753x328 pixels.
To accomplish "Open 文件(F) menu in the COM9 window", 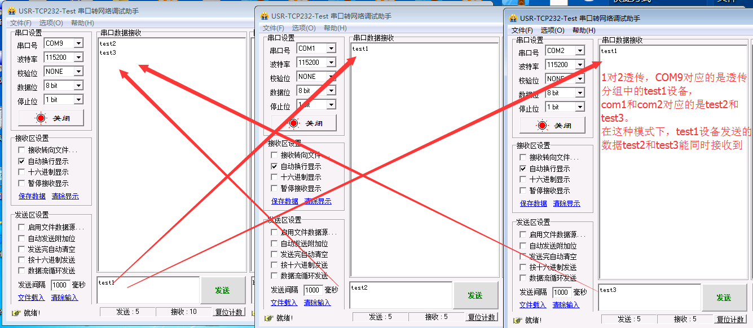I will click(20, 23).
